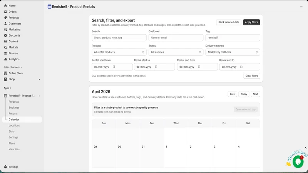Click the Home icon in sidebar
This screenshot has width=308, height=173.
coord(5,6)
